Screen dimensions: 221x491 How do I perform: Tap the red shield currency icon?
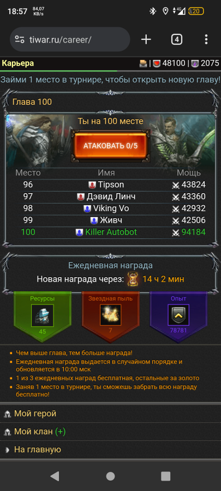157,64
